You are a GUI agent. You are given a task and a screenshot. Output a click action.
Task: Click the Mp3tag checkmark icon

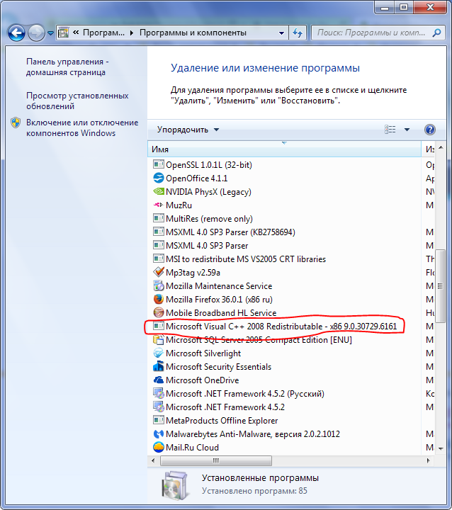pyautogui.click(x=159, y=272)
